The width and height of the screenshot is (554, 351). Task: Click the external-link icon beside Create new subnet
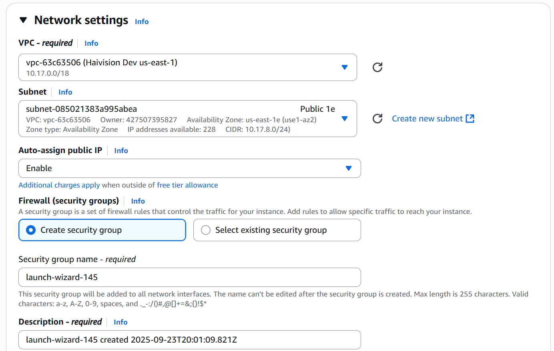pos(471,118)
